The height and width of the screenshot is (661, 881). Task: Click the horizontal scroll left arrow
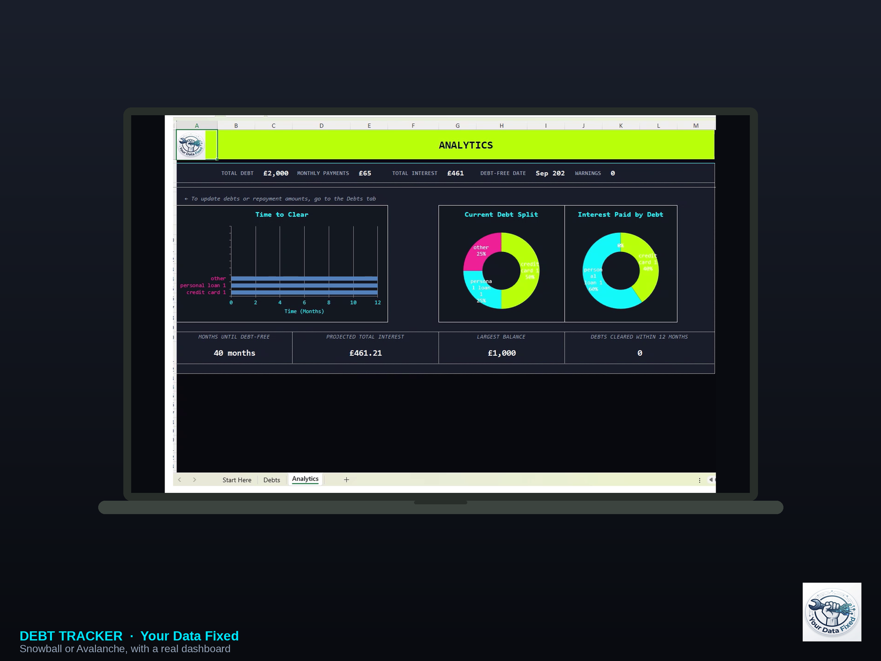point(710,480)
